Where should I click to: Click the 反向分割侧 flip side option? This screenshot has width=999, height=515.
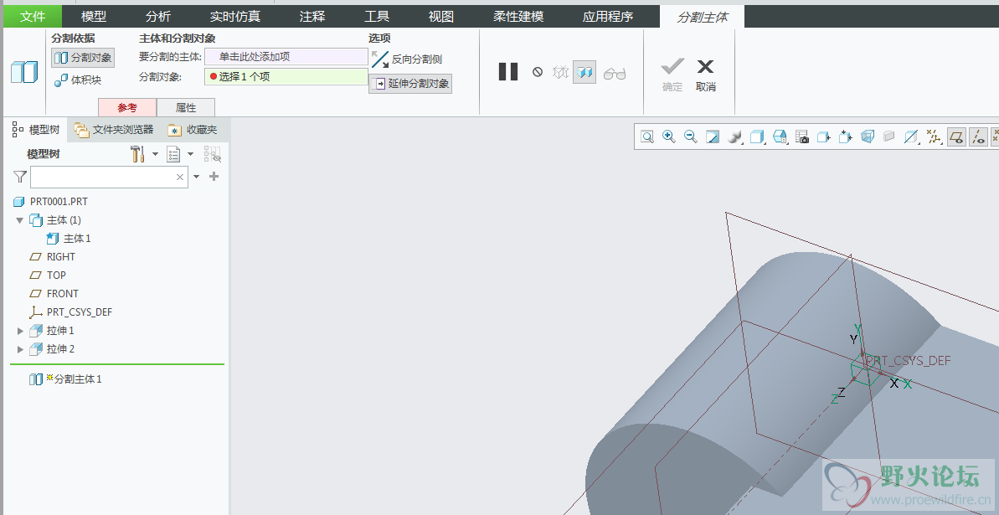click(407, 59)
